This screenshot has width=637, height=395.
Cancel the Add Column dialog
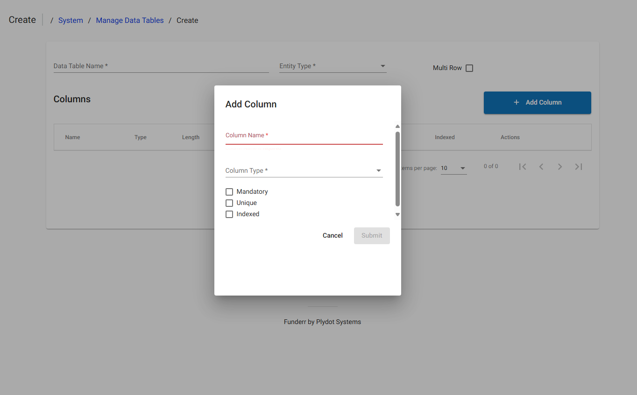(332, 235)
